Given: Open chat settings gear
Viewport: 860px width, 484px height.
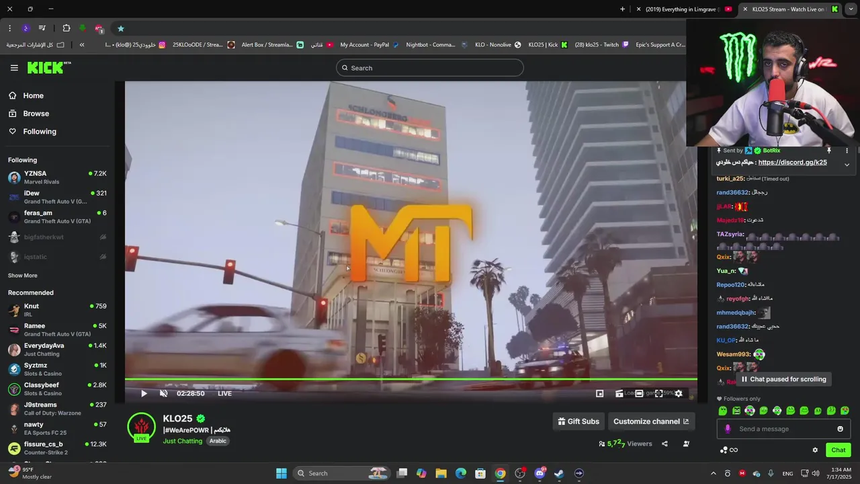Looking at the screenshot, I should pos(815,450).
